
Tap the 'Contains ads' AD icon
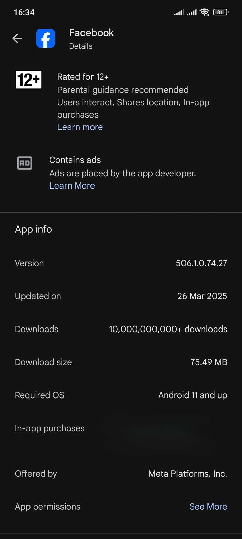coord(24,163)
